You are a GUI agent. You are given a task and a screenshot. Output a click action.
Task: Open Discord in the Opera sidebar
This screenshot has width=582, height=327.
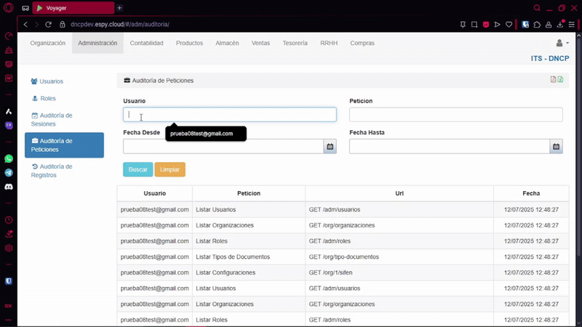coord(9,187)
